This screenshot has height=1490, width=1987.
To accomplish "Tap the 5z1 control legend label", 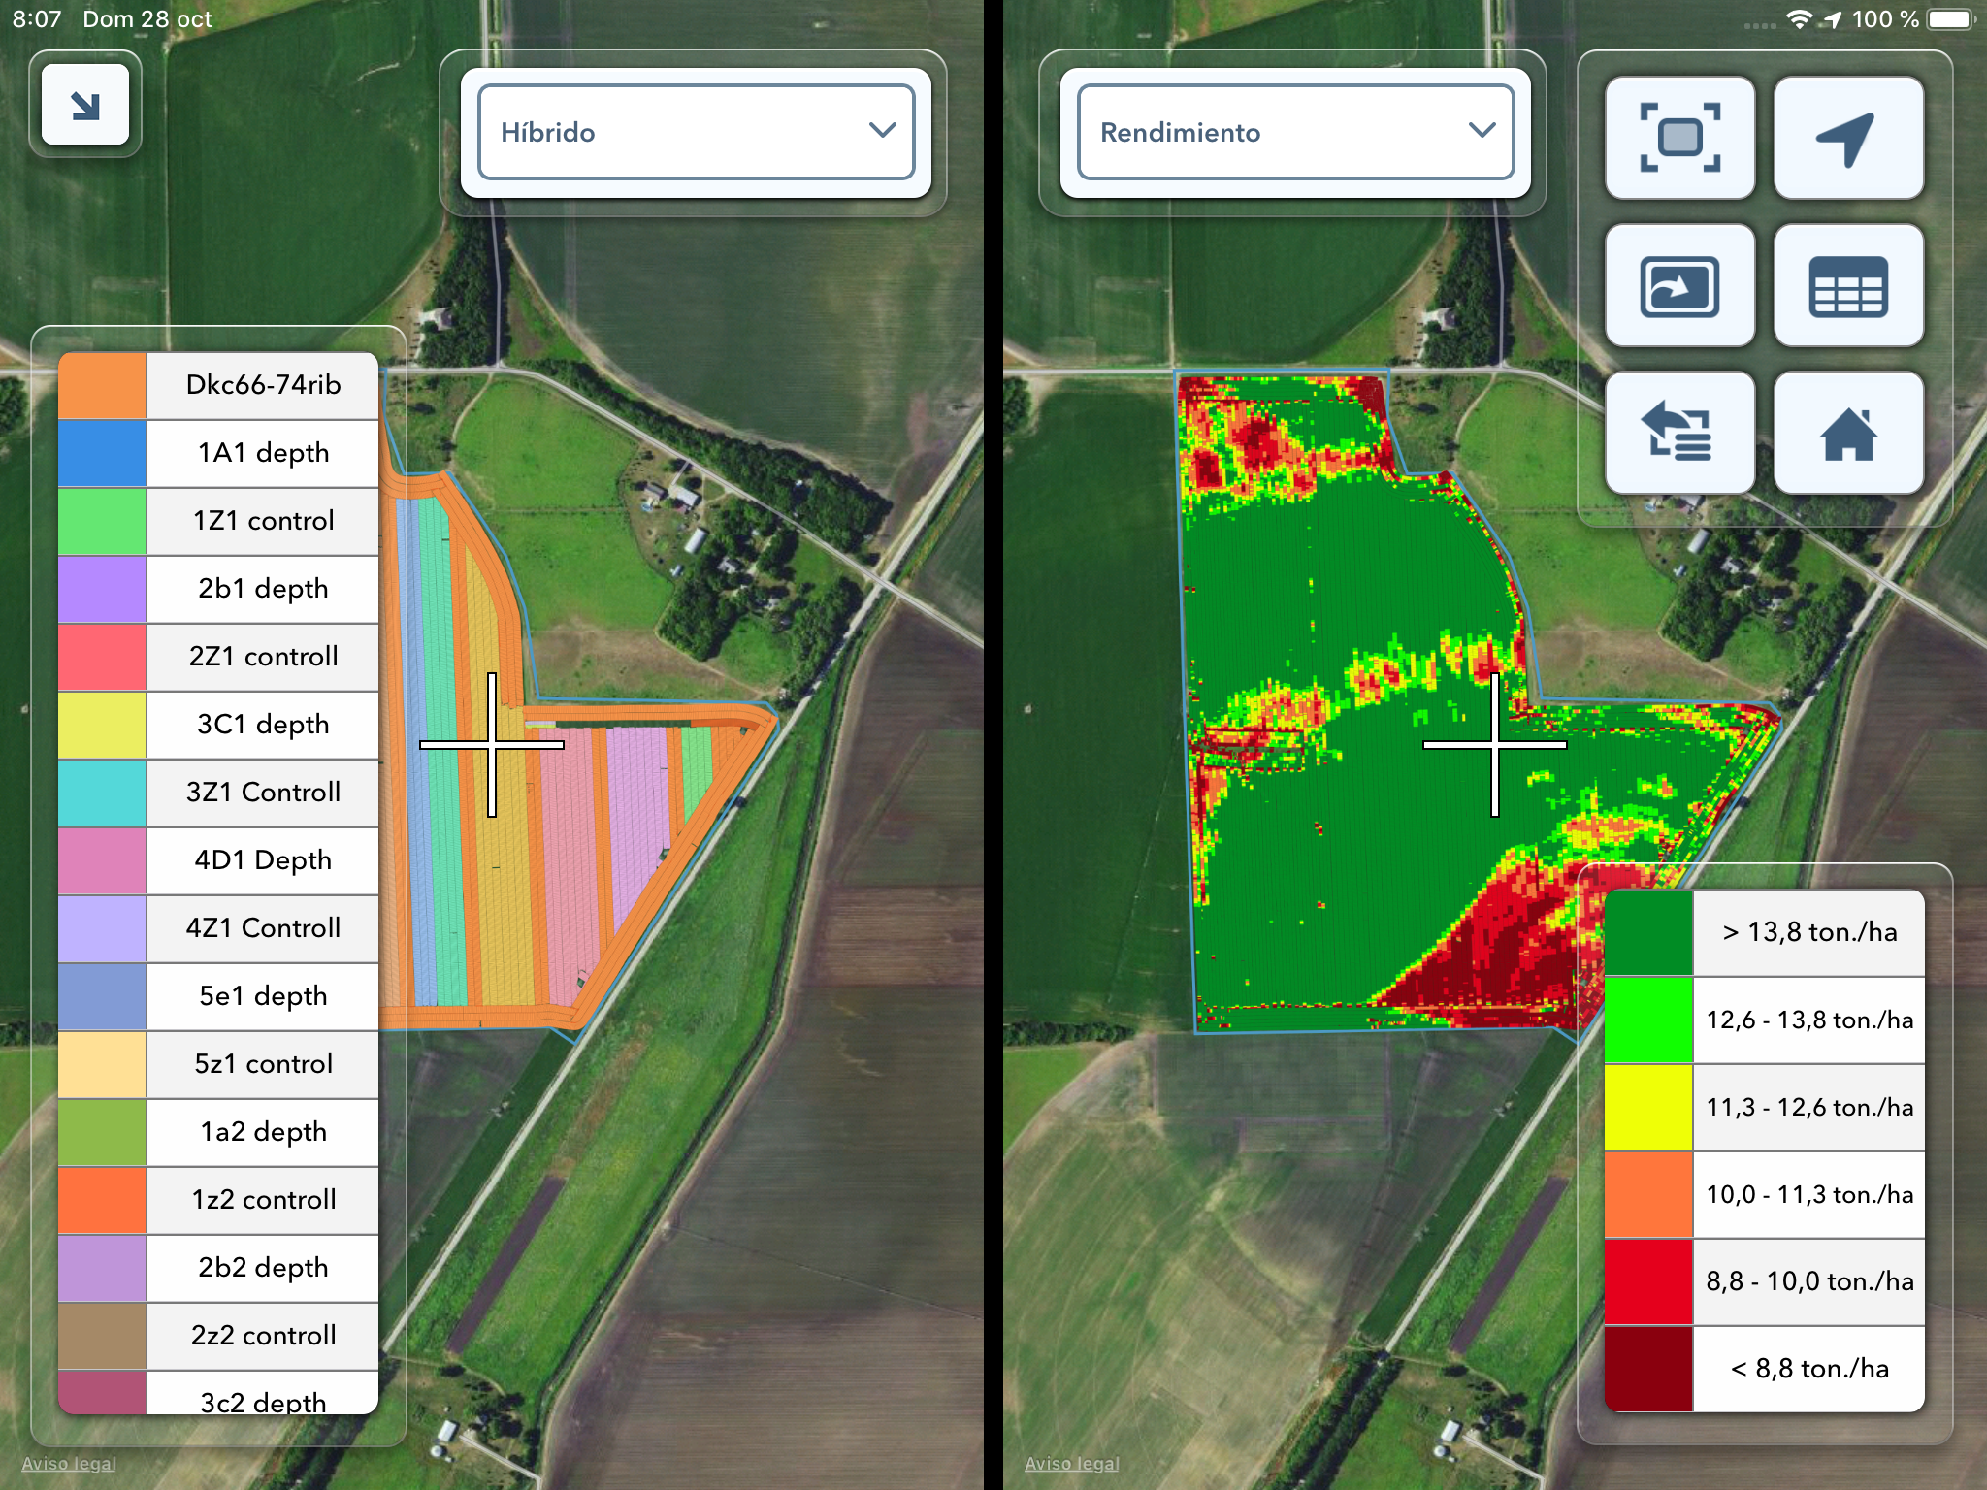I will click(x=263, y=1064).
